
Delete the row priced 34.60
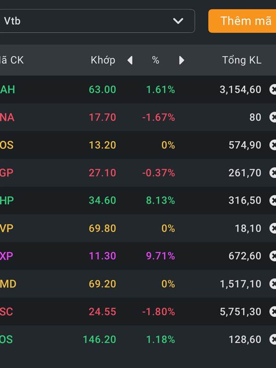click(273, 201)
